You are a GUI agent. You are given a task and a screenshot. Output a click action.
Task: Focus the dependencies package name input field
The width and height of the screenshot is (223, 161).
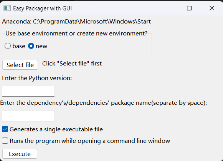28,116
